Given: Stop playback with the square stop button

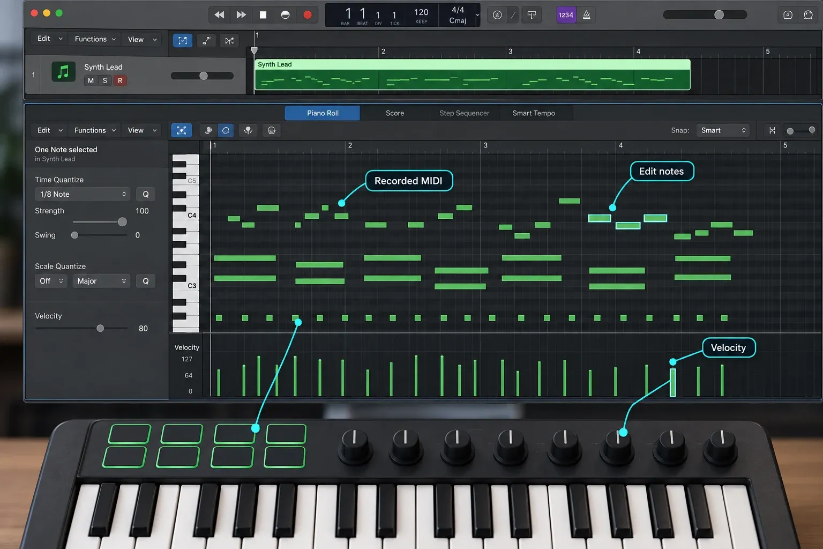Looking at the screenshot, I should [263, 15].
